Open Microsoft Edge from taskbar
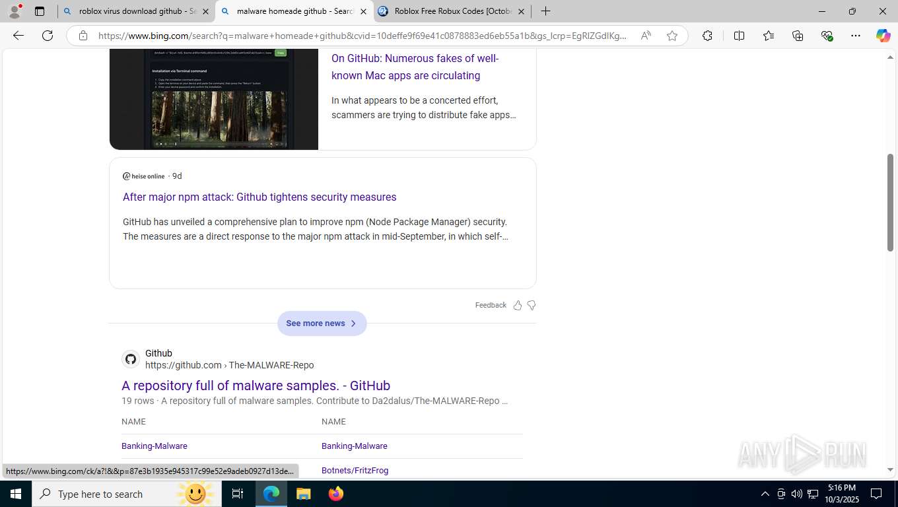898x507 pixels. pos(271,494)
